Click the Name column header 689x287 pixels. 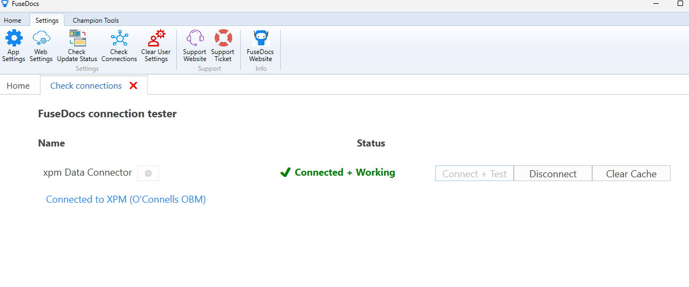tap(51, 143)
